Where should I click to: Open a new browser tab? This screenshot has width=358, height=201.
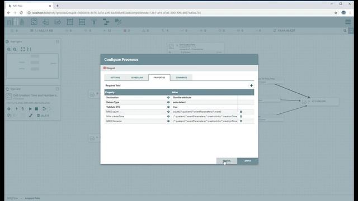[x=57, y=6]
